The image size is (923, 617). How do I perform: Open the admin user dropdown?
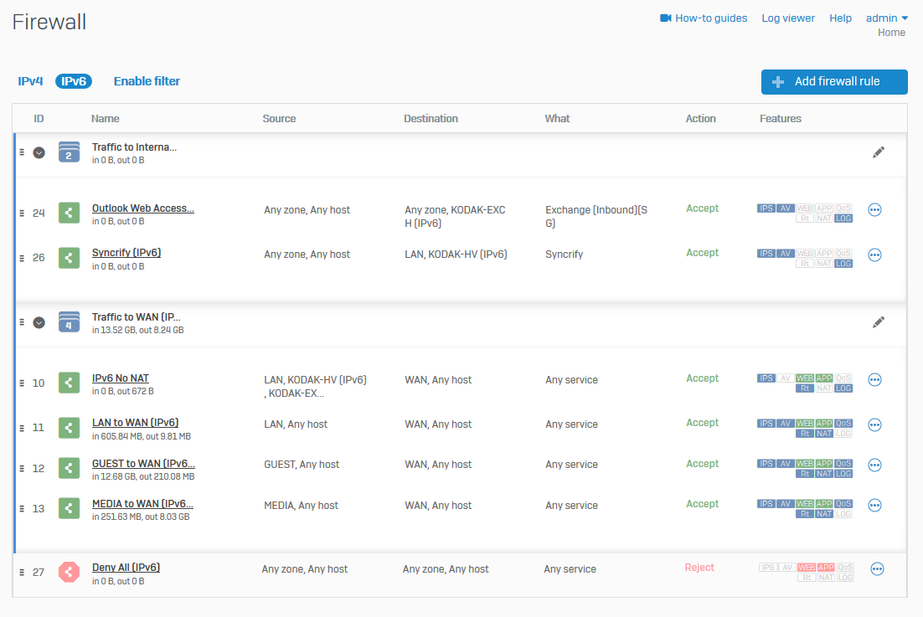point(887,18)
